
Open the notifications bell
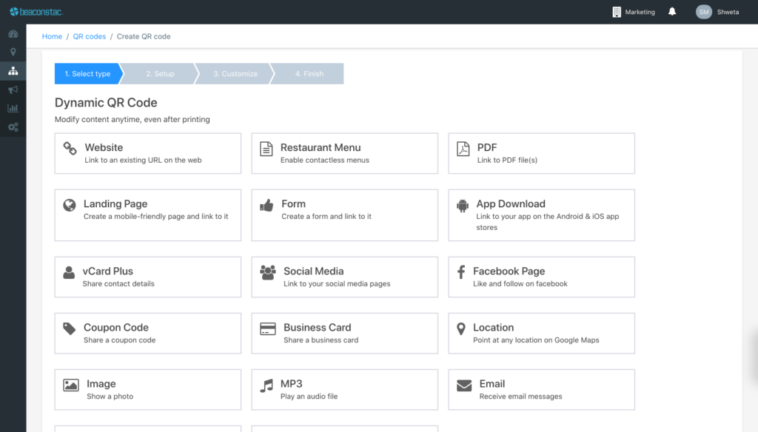point(672,12)
